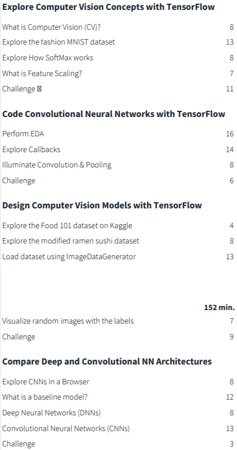Open 'Explore the Food 101 dataset on Kaggle'
This screenshot has width=237, height=450.
coord(67,225)
